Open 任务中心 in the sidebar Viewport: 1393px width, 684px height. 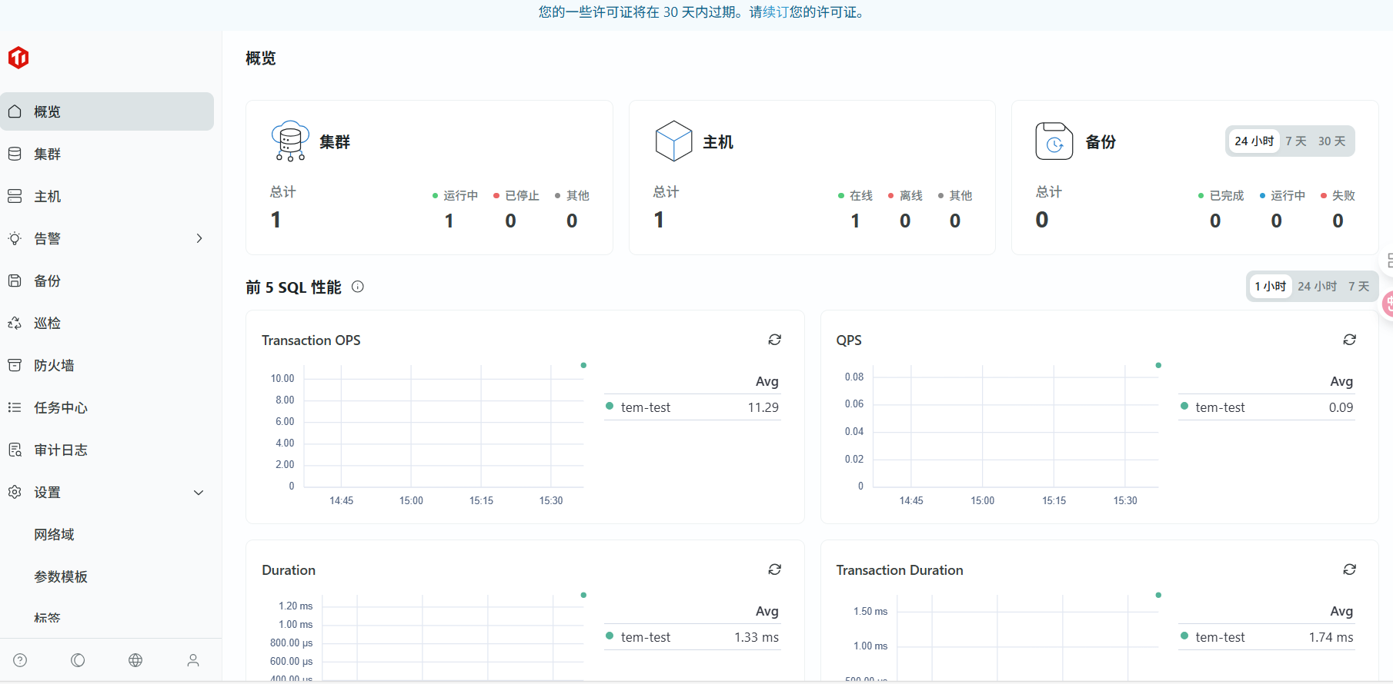[107, 407]
